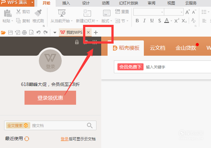The width and height of the screenshot is (211, 148).
Task: Toggle Bold formatting
Action: point(137,21)
